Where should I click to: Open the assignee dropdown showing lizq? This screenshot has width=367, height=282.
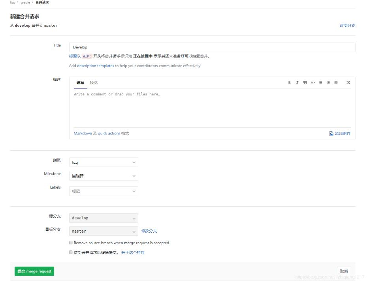coord(104,162)
